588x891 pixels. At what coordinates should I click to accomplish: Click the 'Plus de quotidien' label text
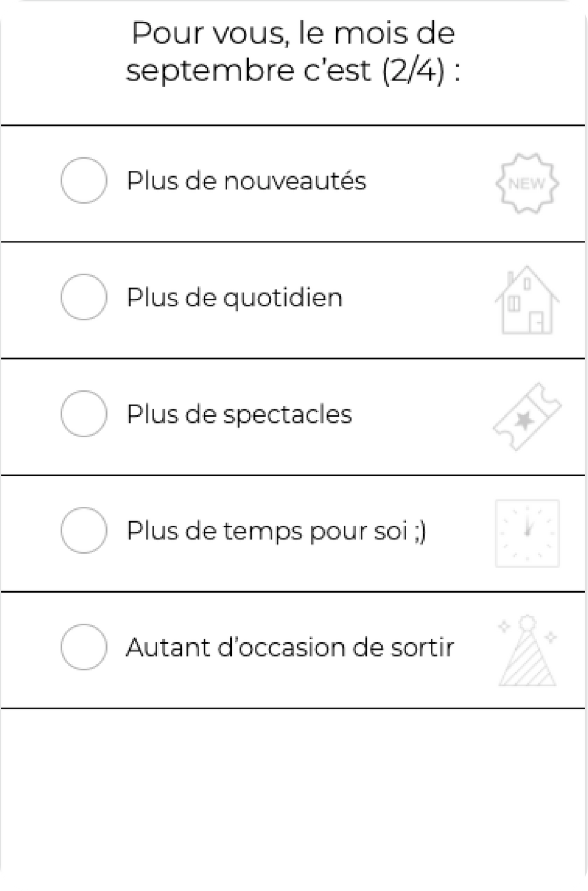pyautogui.click(x=234, y=298)
